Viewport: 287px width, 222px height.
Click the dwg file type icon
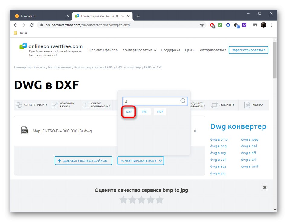[25, 131]
